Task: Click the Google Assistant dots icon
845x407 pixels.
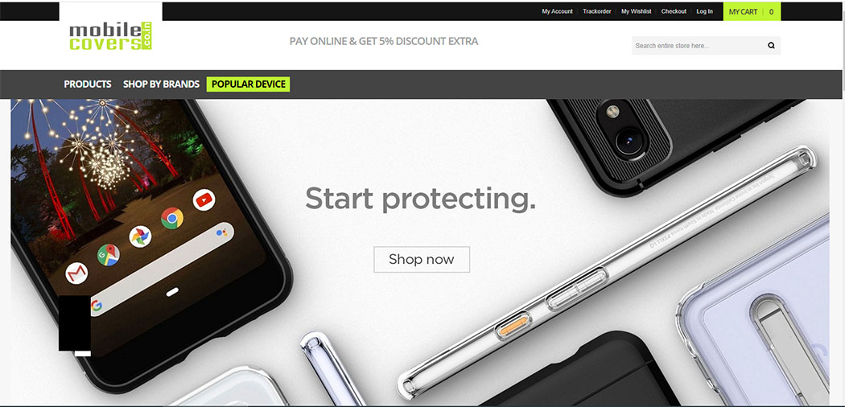Action: tap(221, 232)
